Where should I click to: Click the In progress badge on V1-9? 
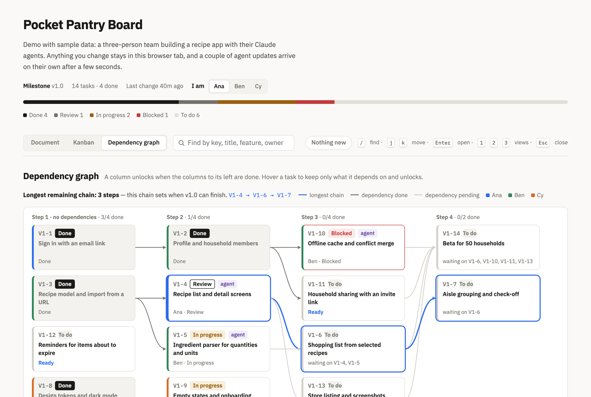(208, 386)
